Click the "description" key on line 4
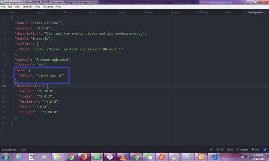This screenshot has width=269, height=161. (27, 34)
